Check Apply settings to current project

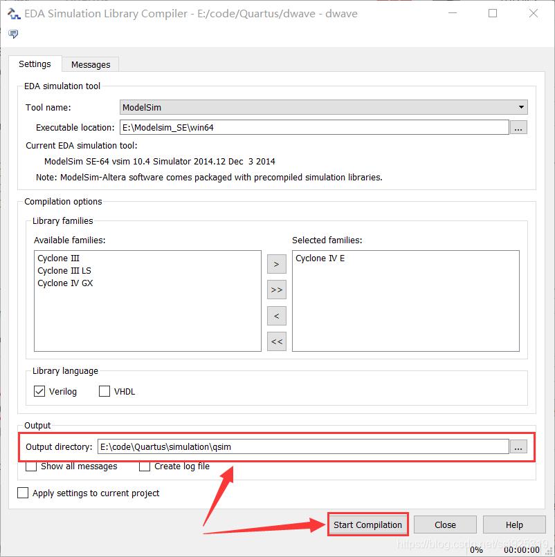(x=23, y=493)
